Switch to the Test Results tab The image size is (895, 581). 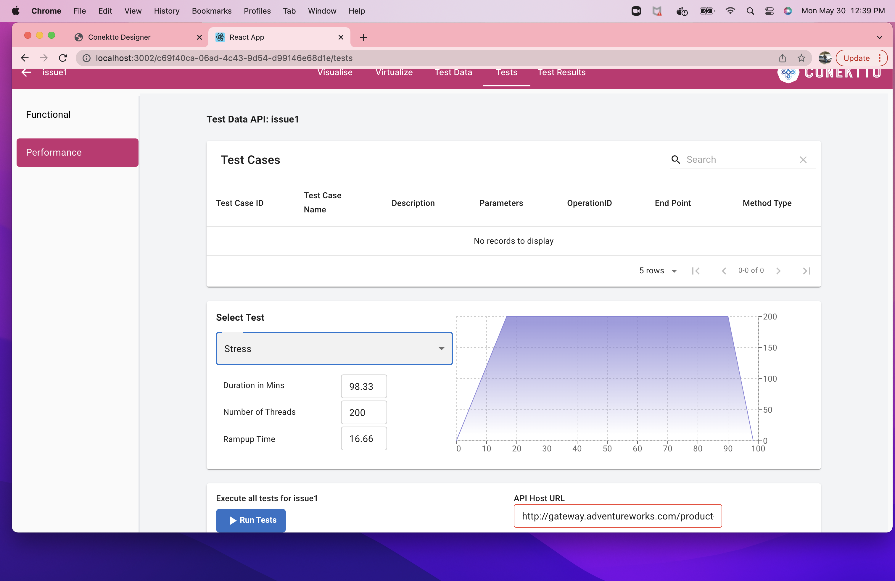[561, 72]
